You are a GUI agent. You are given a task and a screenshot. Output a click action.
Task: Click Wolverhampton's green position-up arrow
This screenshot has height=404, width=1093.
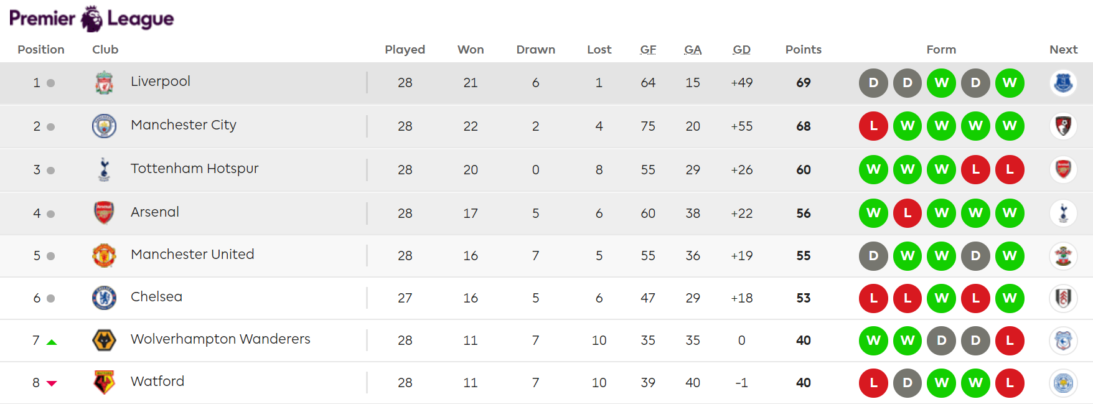(52, 342)
